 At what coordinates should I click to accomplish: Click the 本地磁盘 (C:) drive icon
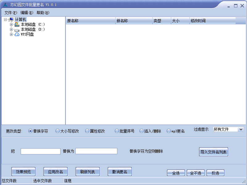pos(17,24)
